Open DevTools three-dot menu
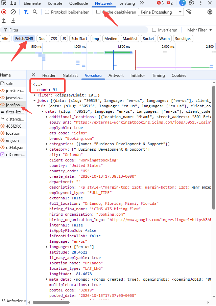 200,3
